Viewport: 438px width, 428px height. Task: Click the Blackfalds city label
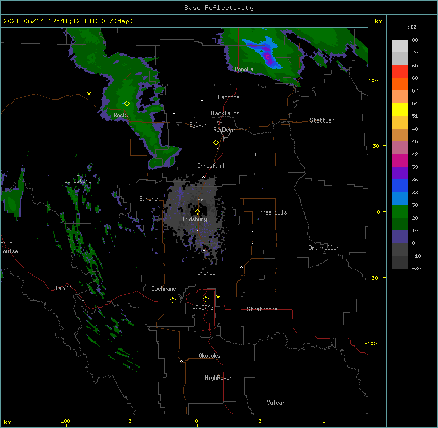click(224, 113)
